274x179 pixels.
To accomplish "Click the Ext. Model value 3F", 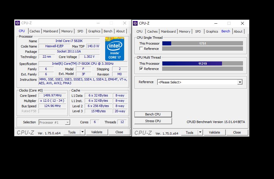I will (x=84, y=74).
